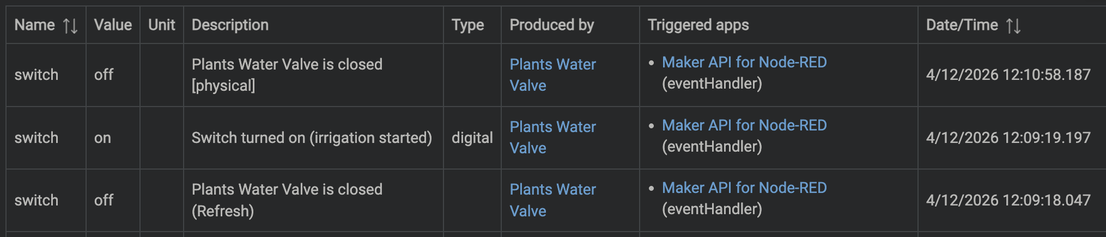Open Plants Water Valve link in irrigation started row
Image resolution: width=1106 pixels, height=237 pixels.
tap(552, 138)
